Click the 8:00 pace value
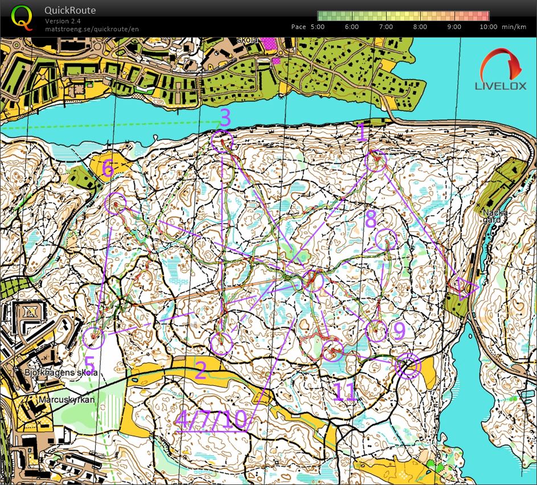This screenshot has width=537, height=485. click(x=420, y=27)
